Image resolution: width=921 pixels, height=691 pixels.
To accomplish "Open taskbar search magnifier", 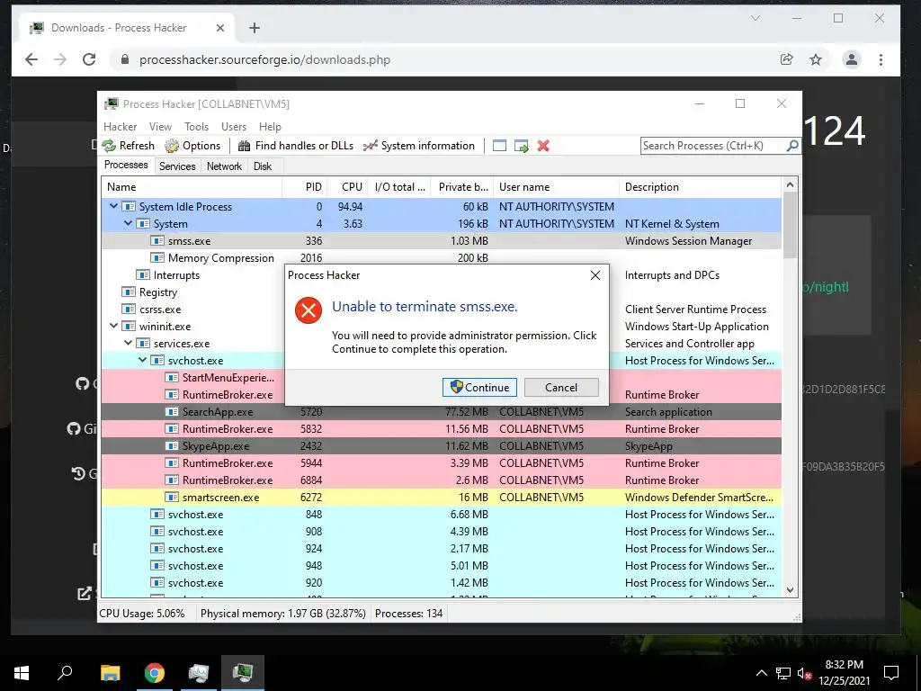I will click(65, 672).
